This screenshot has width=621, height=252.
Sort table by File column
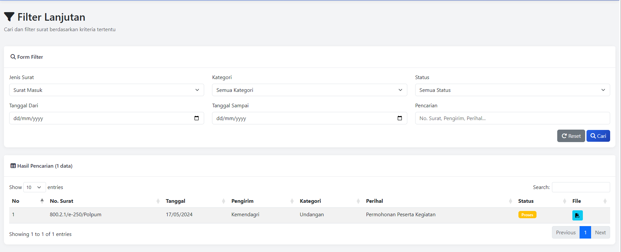point(590,201)
